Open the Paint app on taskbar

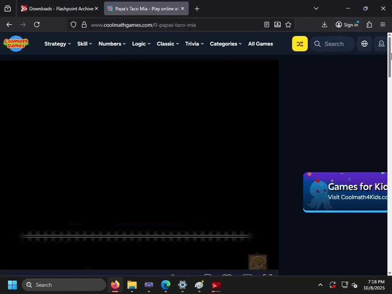click(x=199, y=285)
